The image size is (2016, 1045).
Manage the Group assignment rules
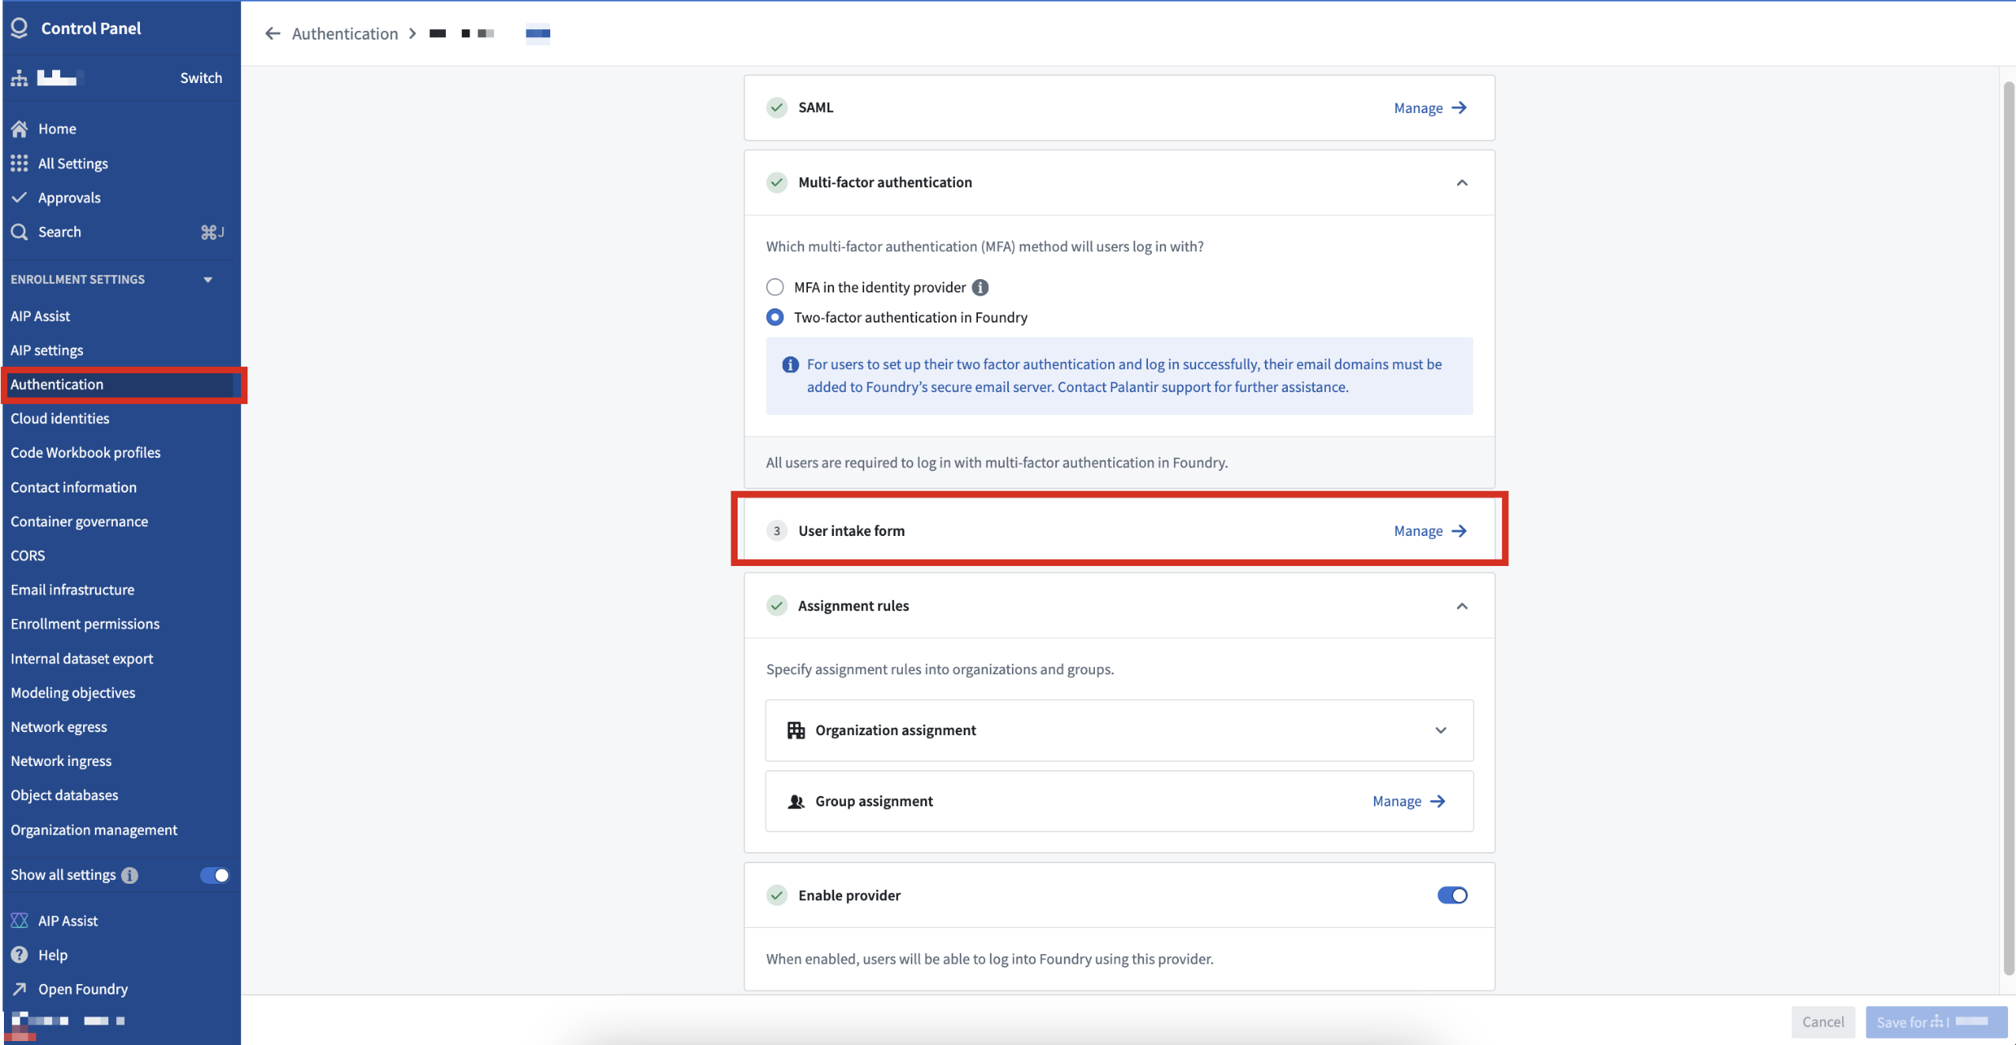tap(1407, 800)
